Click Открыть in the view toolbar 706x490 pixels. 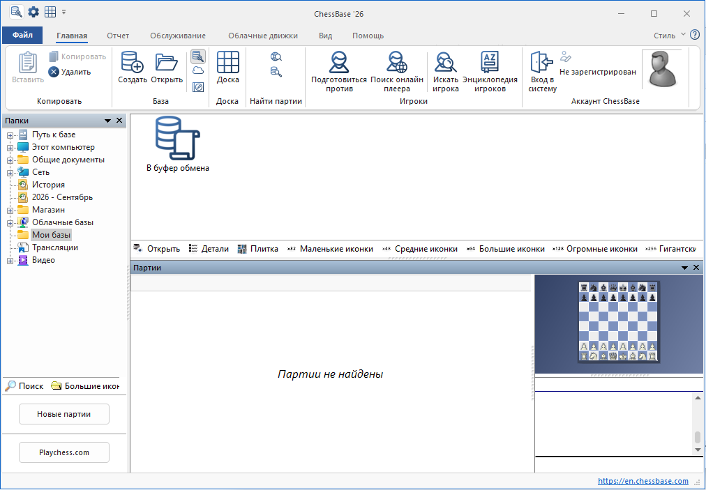coord(157,249)
